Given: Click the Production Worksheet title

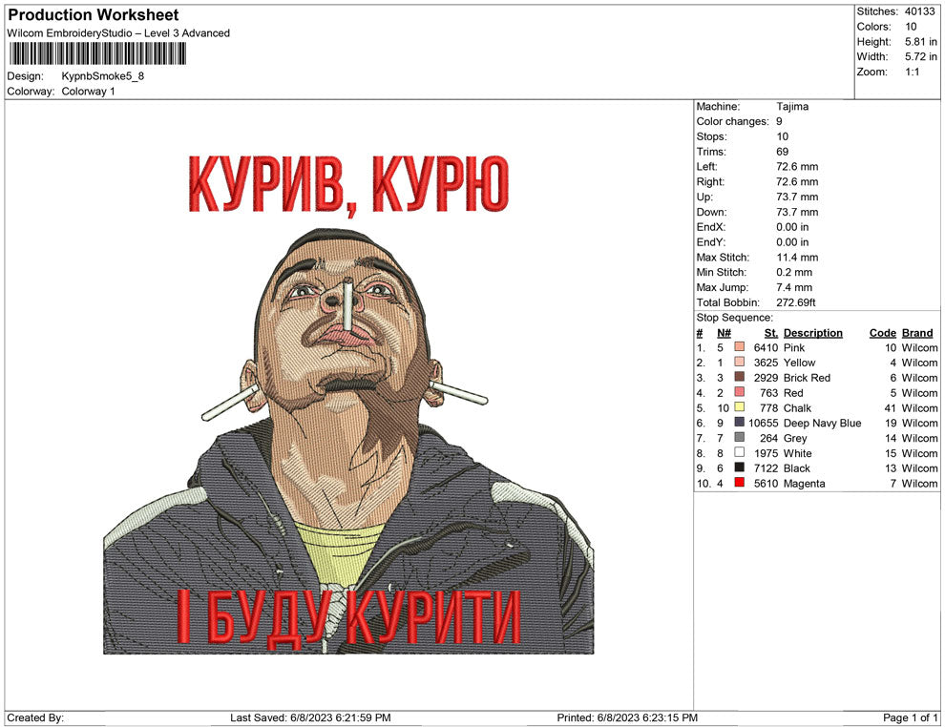Looking at the screenshot, I should click(94, 15).
